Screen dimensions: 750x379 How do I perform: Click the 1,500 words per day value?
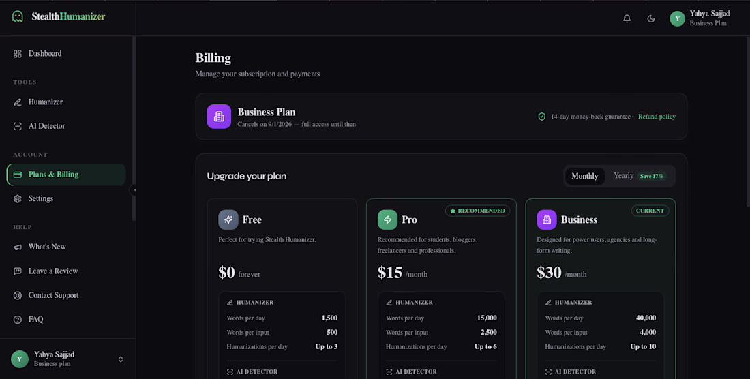click(x=329, y=318)
